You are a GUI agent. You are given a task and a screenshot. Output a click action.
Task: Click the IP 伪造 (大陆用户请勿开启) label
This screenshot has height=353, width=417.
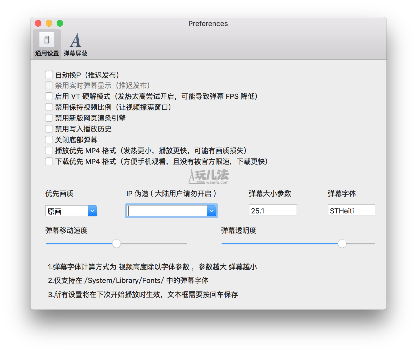coord(171,194)
